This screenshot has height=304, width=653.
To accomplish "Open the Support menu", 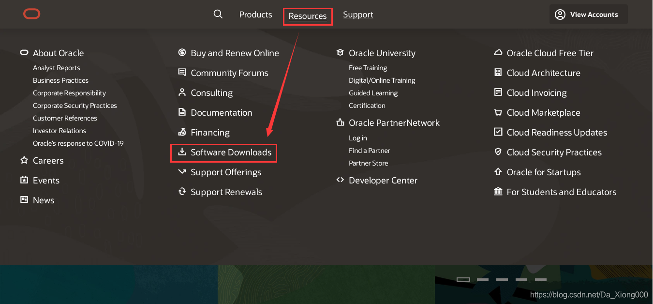I will 358,15.
